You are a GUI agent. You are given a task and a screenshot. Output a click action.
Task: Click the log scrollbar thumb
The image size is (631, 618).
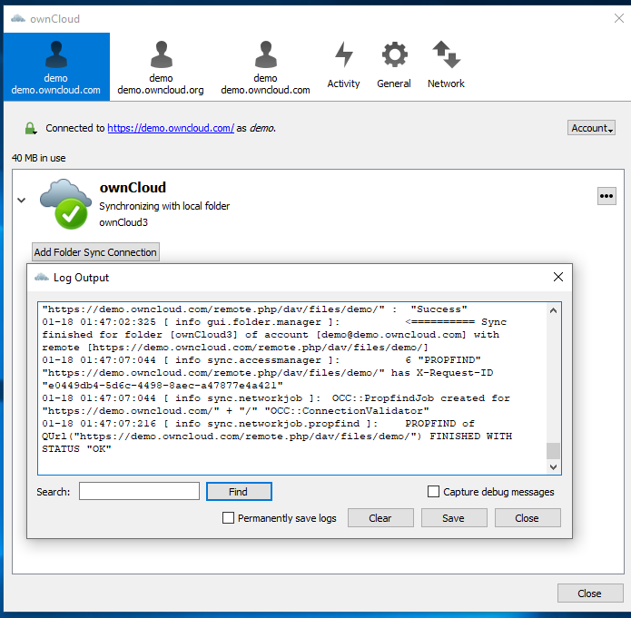point(553,451)
